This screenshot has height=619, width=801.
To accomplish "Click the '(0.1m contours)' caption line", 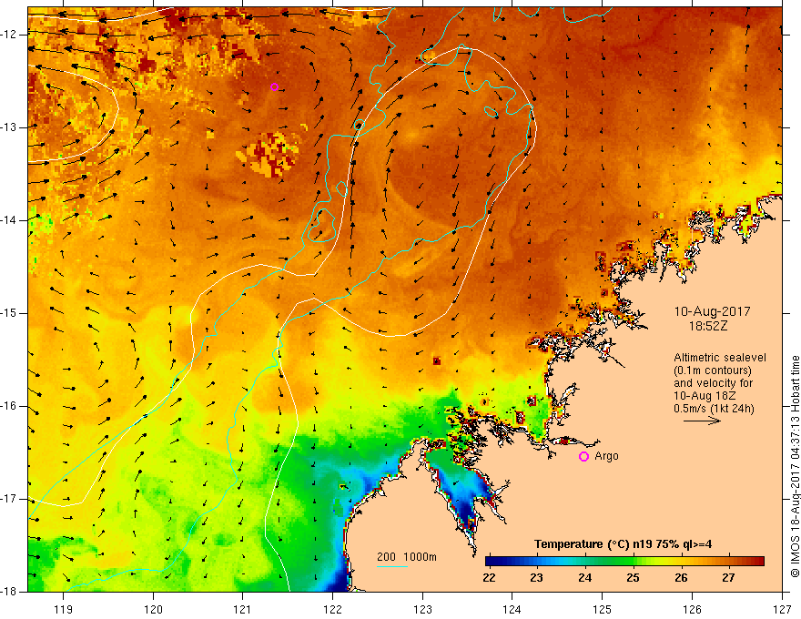I will click(x=712, y=370).
